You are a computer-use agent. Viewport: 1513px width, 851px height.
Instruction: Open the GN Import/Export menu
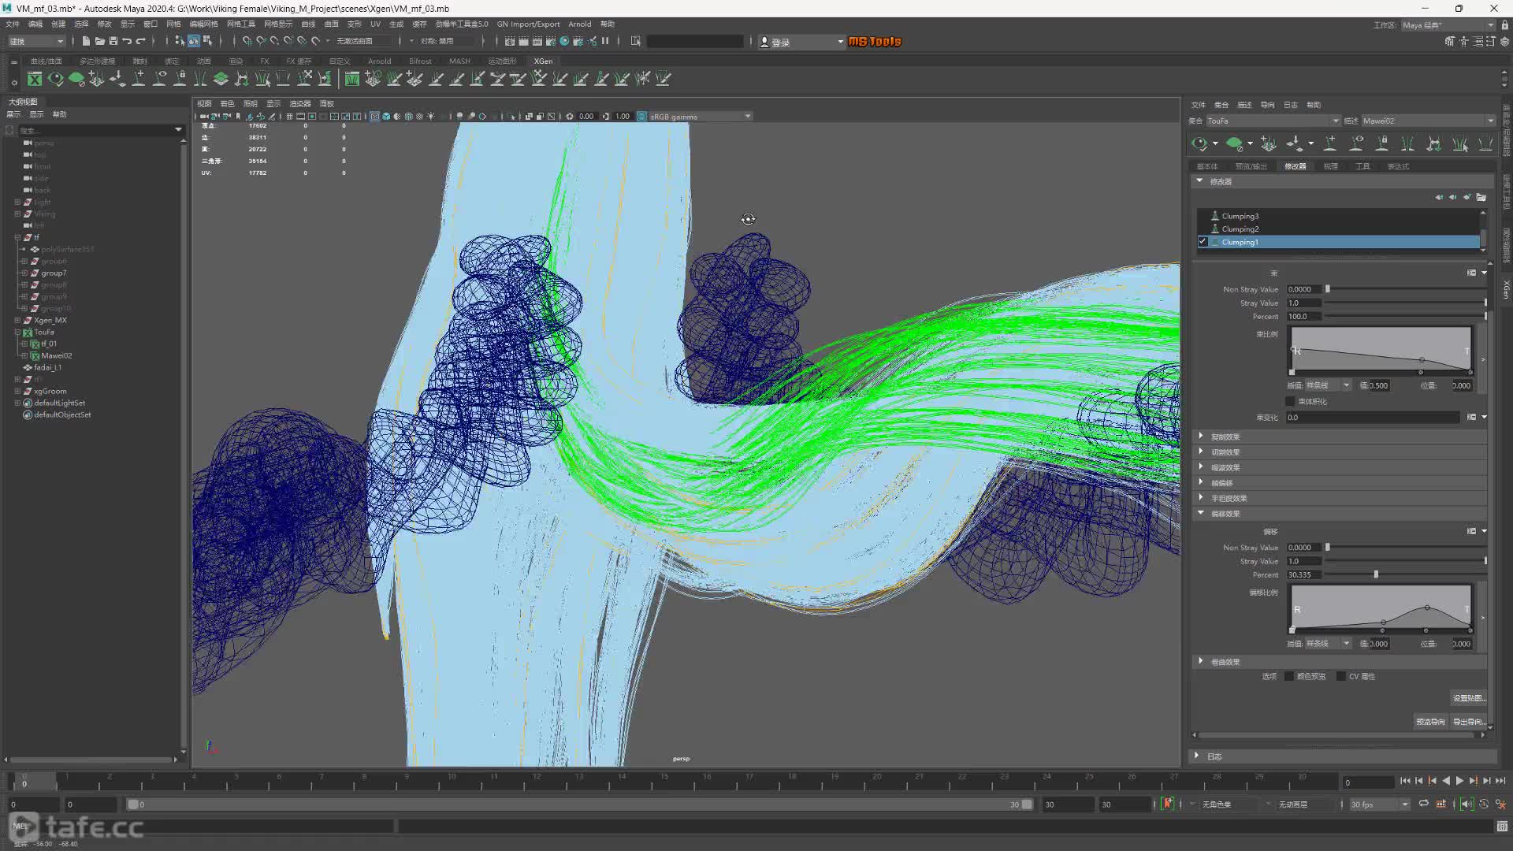528,24
